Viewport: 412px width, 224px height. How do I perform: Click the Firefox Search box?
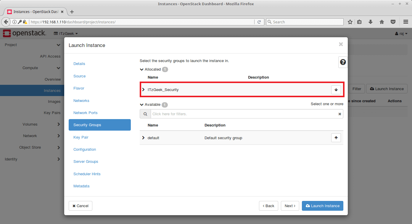305,22
